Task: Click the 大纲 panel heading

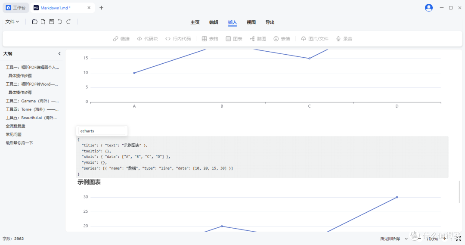Action: (8, 54)
